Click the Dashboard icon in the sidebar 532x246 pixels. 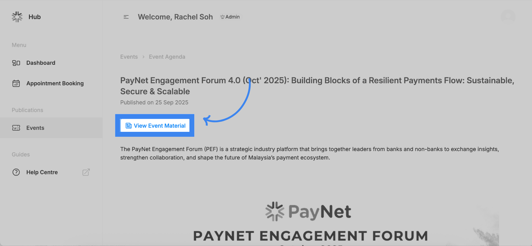coord(16,63)
